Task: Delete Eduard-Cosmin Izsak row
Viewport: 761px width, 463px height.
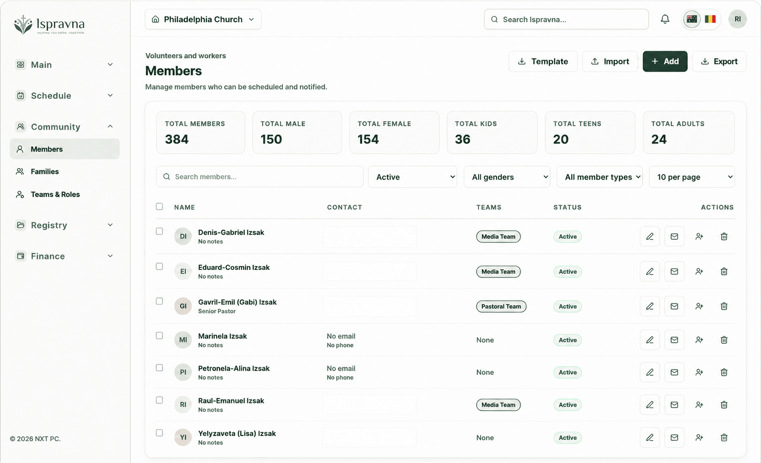Action: pos(724,271)
